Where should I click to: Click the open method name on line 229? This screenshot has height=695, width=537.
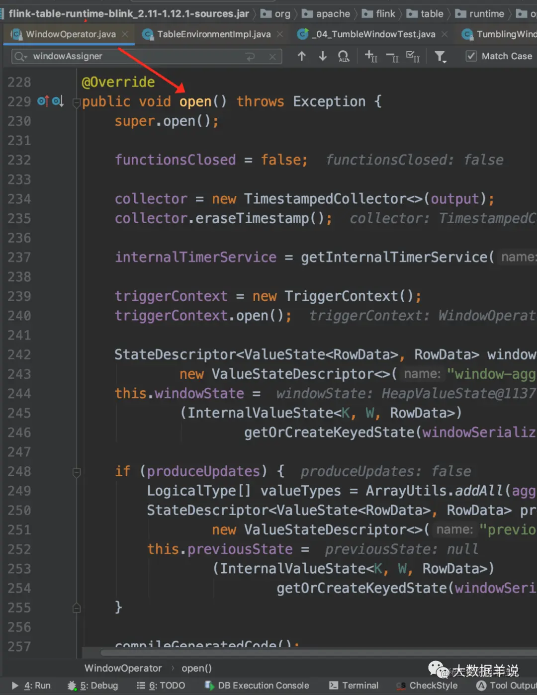click(195, 102)
